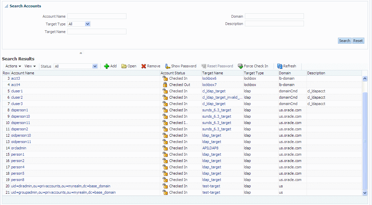Click the lock icon for person2
This screenshot has height=205, width=372.
(x=165, y=161)
